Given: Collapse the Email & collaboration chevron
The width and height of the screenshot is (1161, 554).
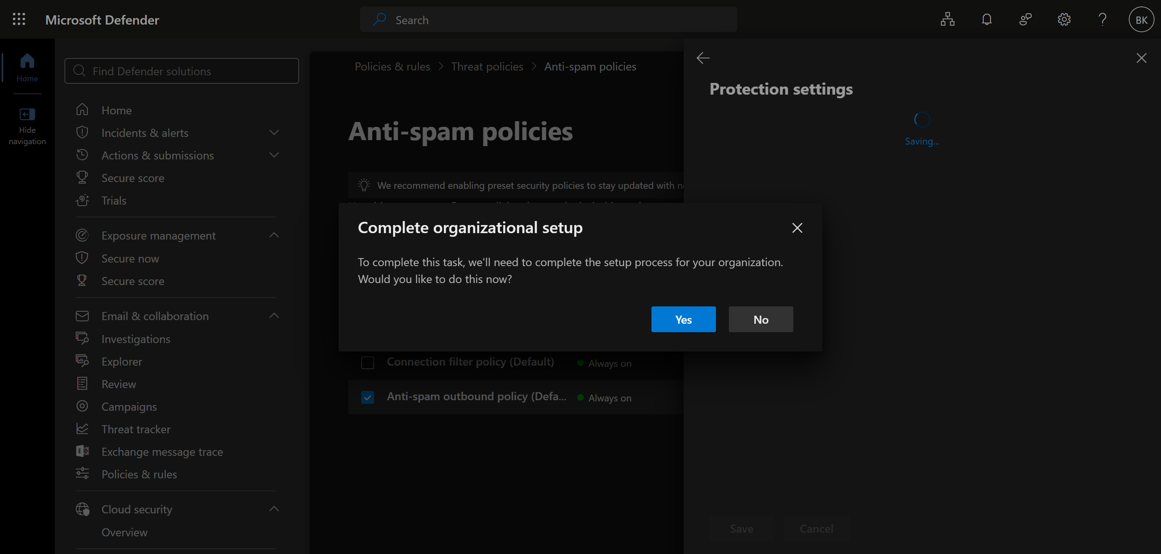Looking at the screenshot, I should point(274,316).
